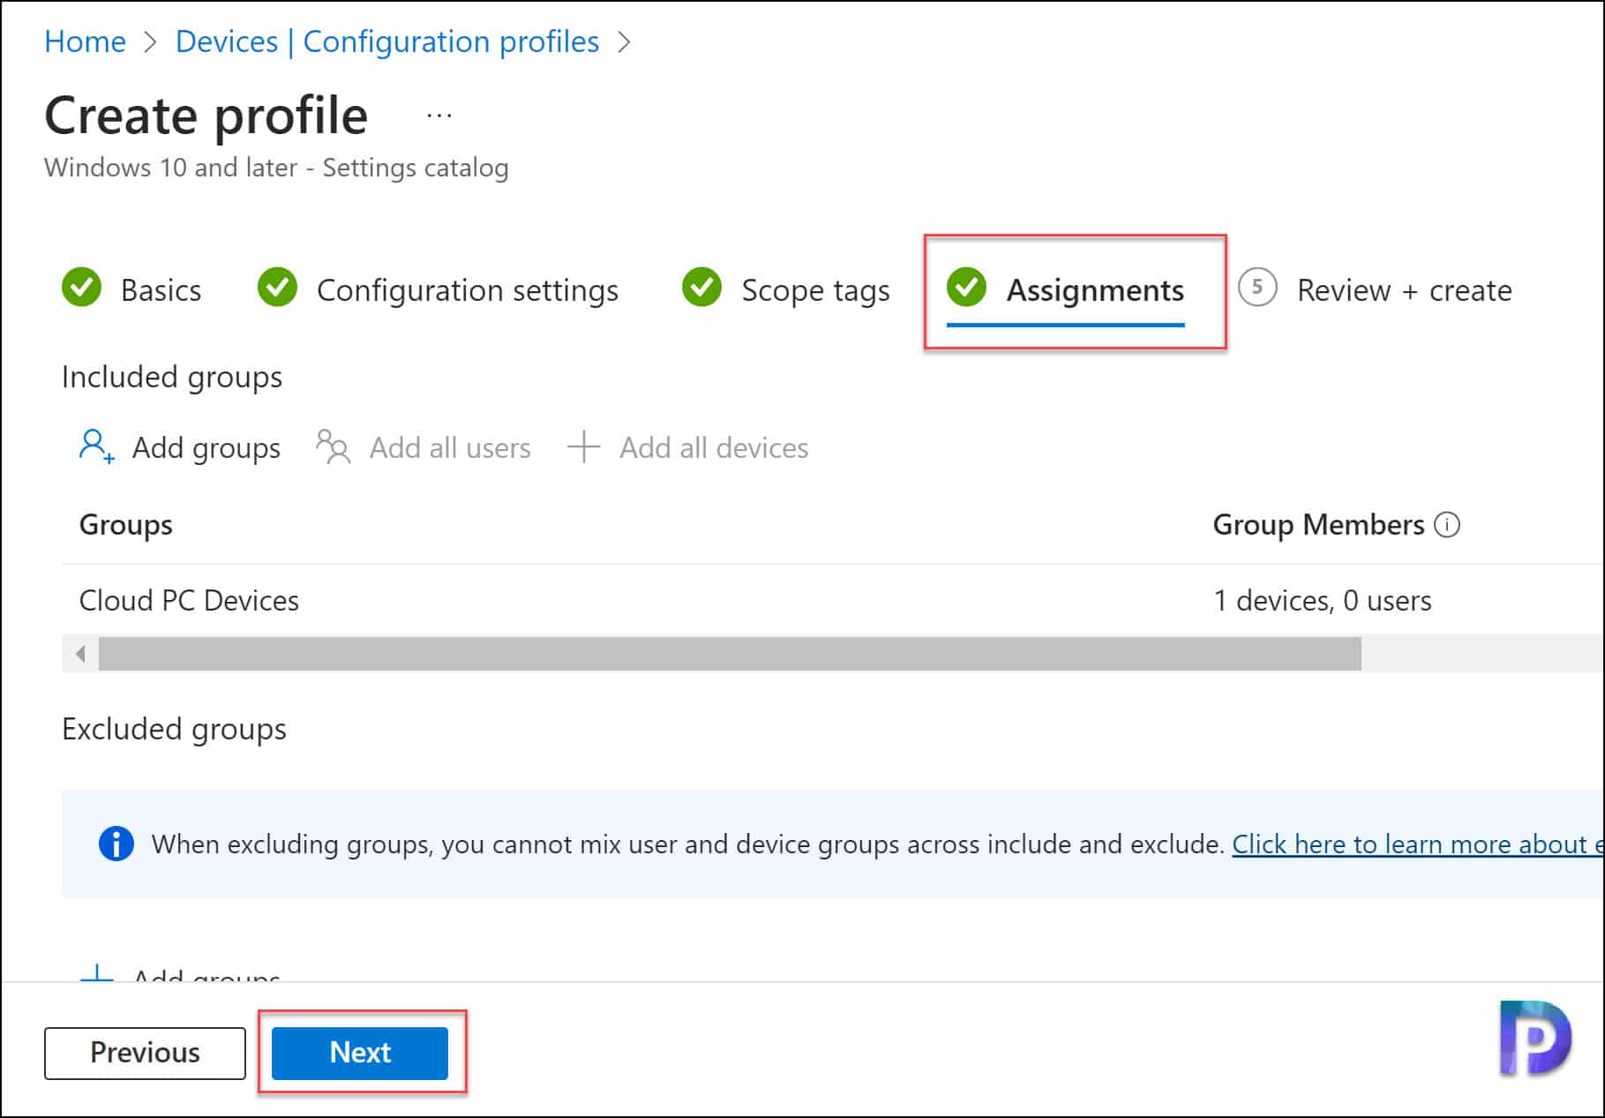This screenshot has height=1118, width=1605.
Task: Click the Next button
Action: 360,1052
